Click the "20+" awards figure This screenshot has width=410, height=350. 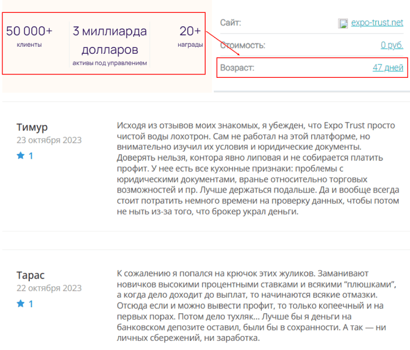pyautogui.click(x=190, y=31)
